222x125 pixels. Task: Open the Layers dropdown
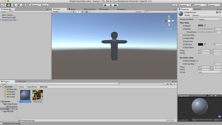point(200,5)
